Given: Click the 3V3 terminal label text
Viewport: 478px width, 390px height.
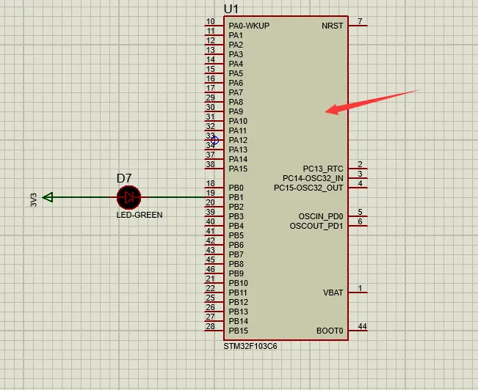Looking at the screenshot, I should coord(34,199).
